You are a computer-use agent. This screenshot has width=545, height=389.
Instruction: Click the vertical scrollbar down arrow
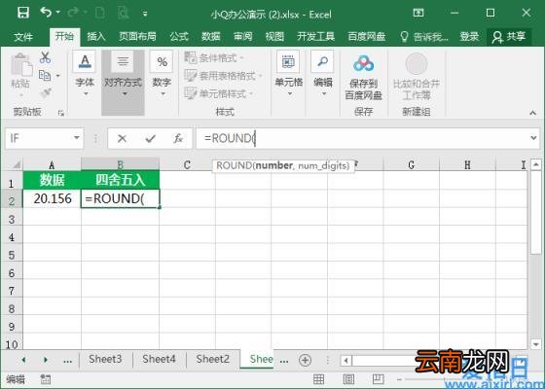pyautogui.click(x=535, y=344)
